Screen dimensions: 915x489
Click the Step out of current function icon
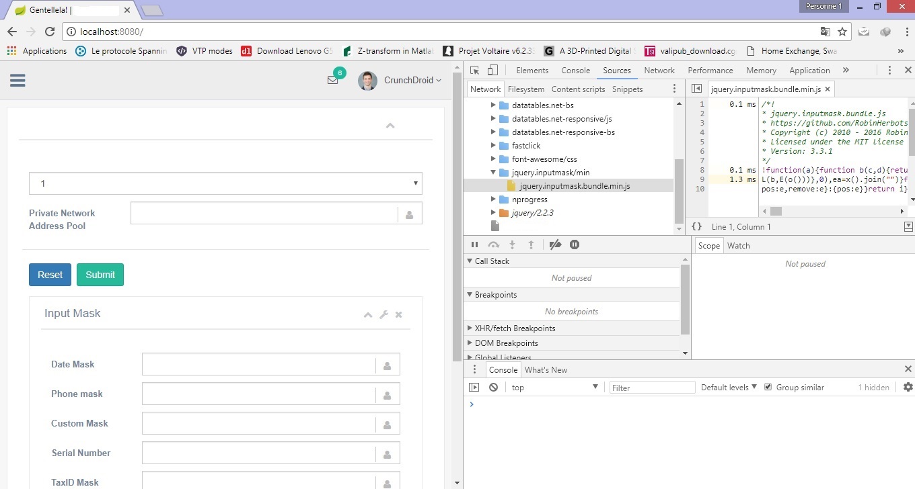point(531,244)
